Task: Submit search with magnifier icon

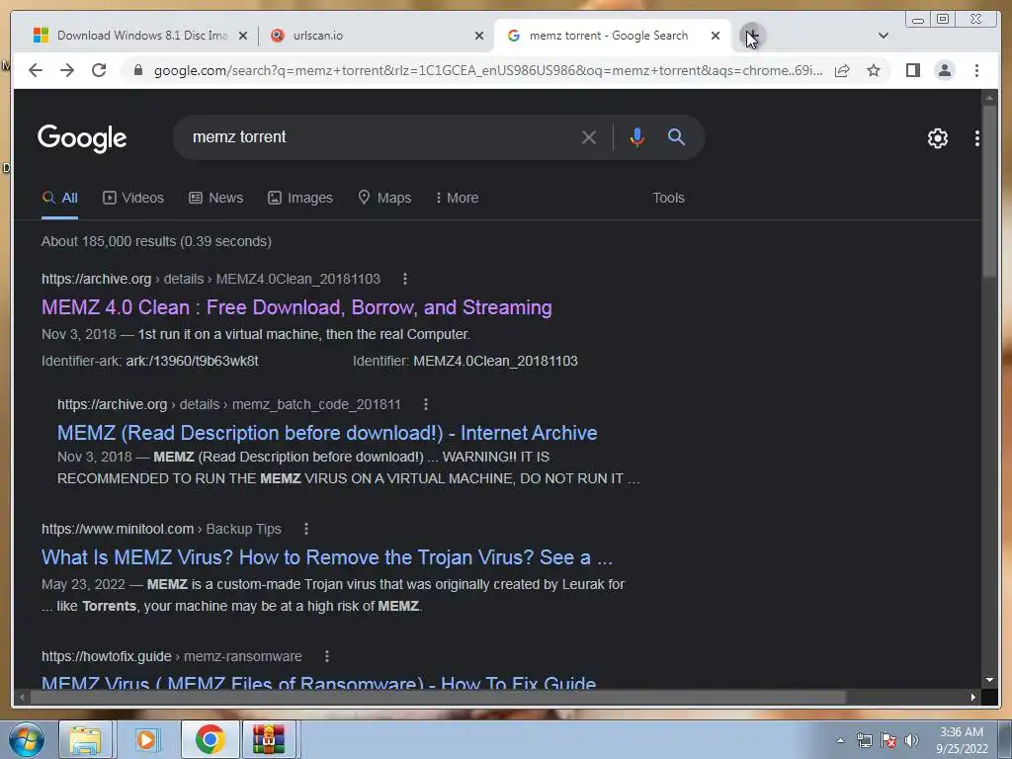Action: (676, 136)
